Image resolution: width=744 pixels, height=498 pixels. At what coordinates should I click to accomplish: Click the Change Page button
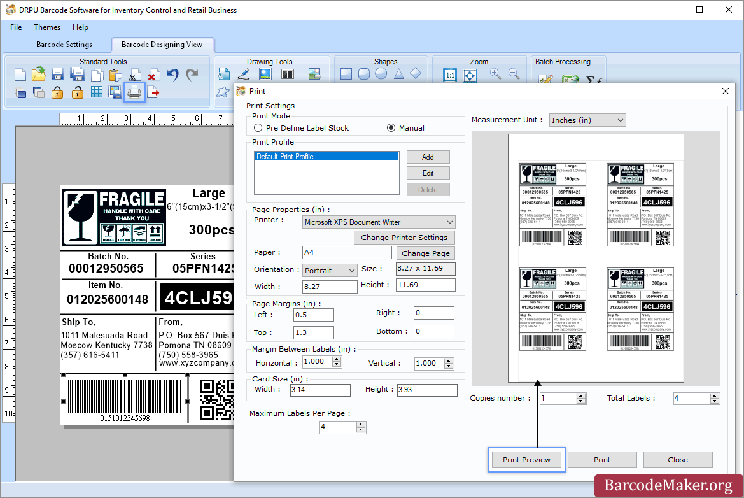(x=426, y=253)
